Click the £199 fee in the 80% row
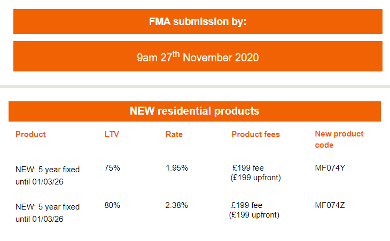390x241 pixels. (x=246, y=205)
